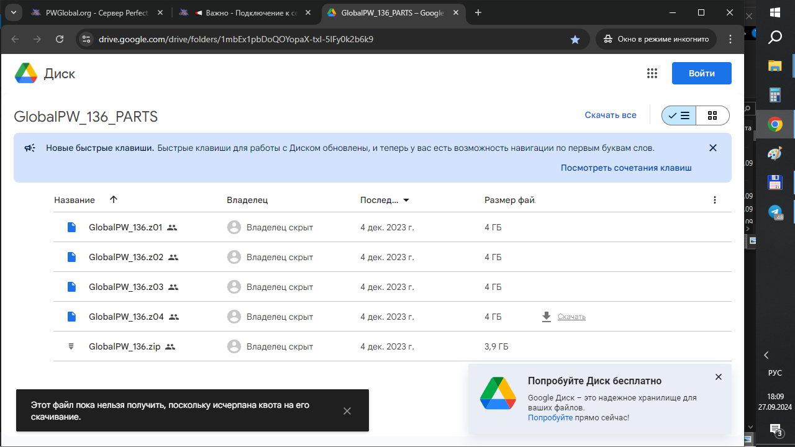Viewport: 795px width, 447px height.
Task: Reload the page
Action: coord(60,39)
